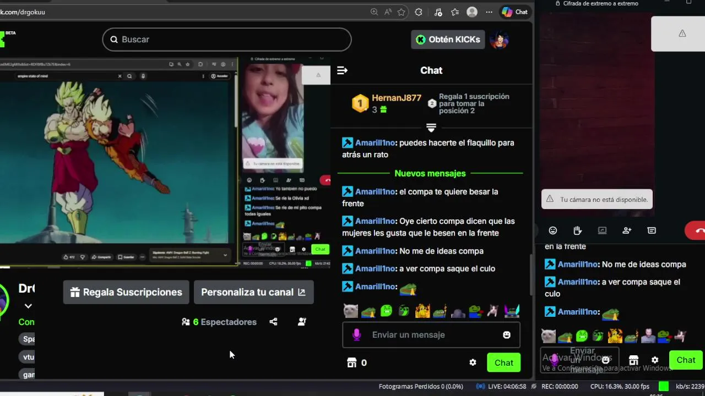
Task: Click Amarill1no on 'No me de ideas' message in main chat
Action: pos(376,251)
